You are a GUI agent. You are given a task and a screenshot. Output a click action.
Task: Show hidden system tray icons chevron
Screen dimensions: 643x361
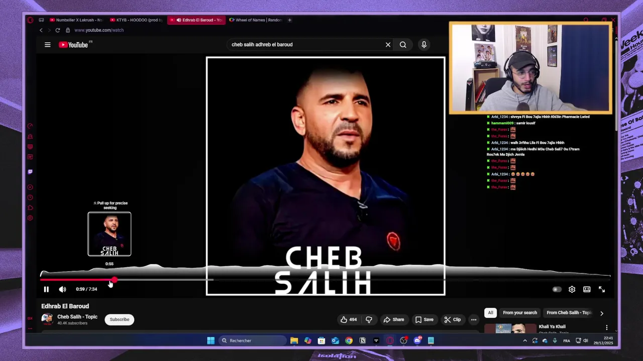tap(525, 341)
